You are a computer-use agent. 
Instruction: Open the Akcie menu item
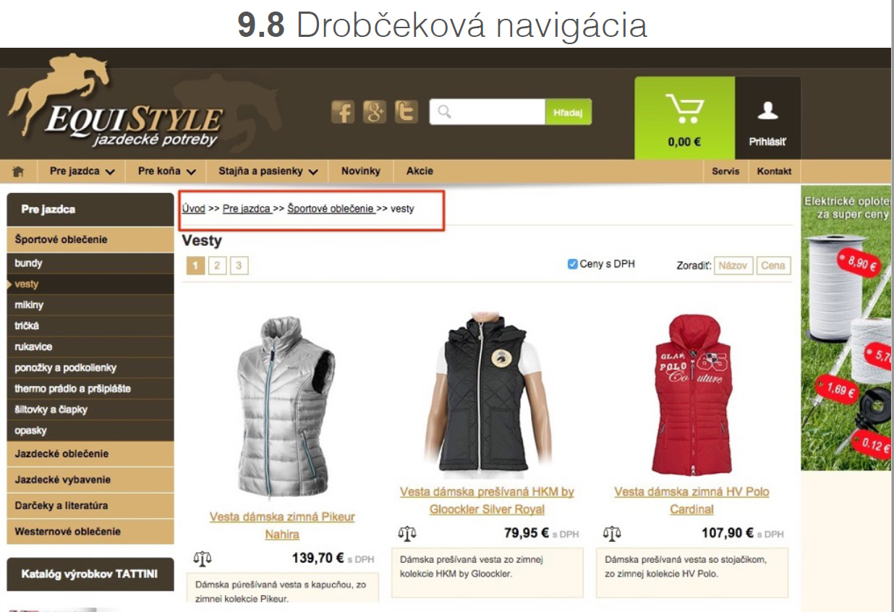(x=420, y=171)
